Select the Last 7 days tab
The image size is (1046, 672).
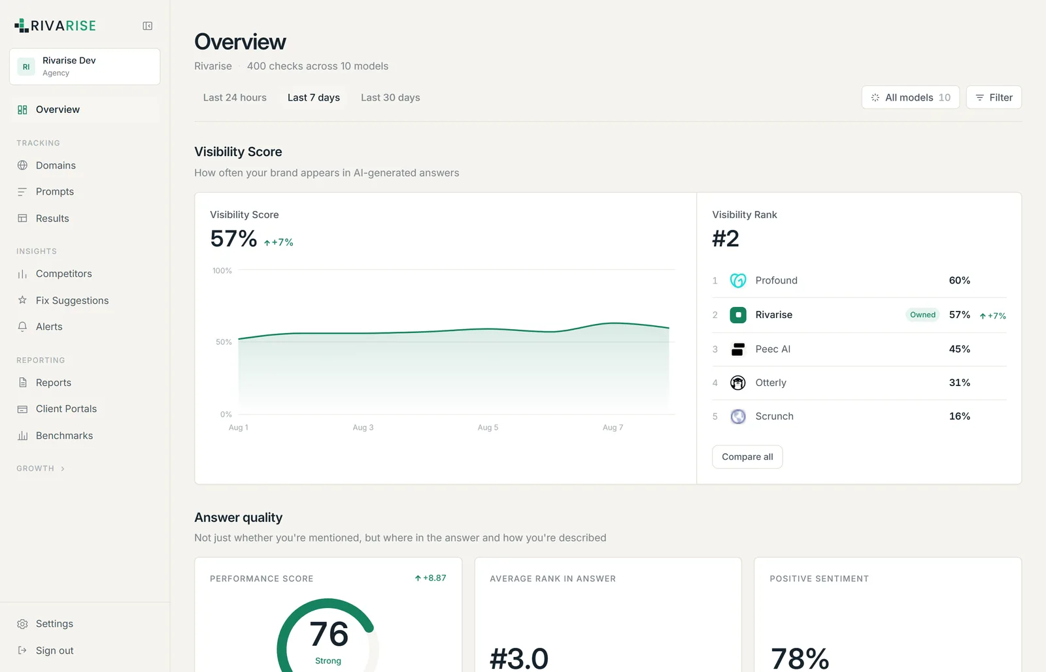(314, 97)
